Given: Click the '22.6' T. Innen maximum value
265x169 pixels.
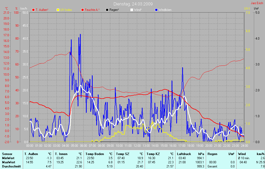Looking at the screenshot, I should click(79, 162).
